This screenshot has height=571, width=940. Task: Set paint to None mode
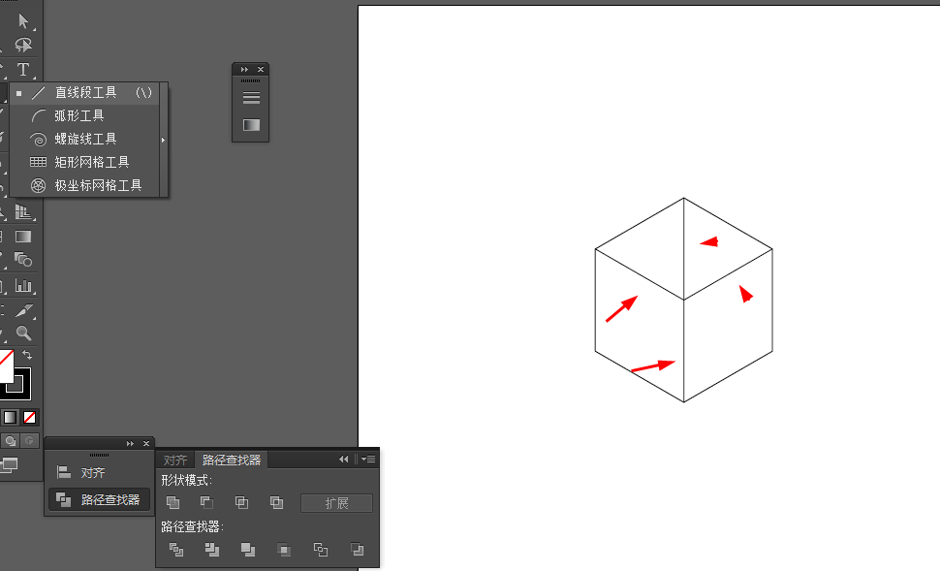coord(30,417)
